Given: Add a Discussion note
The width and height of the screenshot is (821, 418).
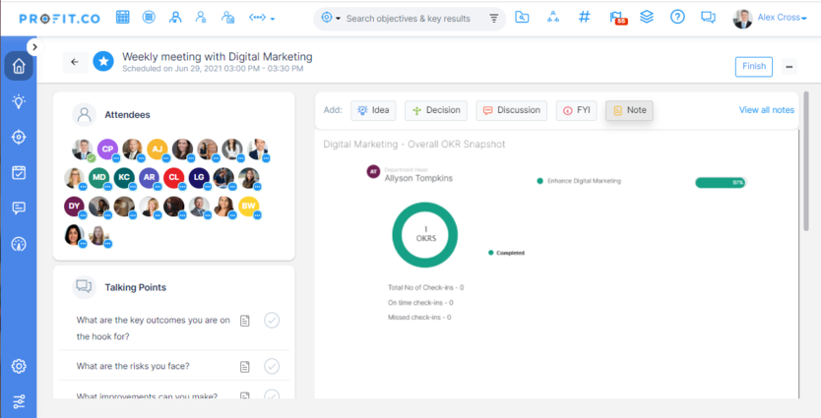Looking at the screenshot, I should pyautogui.click(x=512, y=110).
